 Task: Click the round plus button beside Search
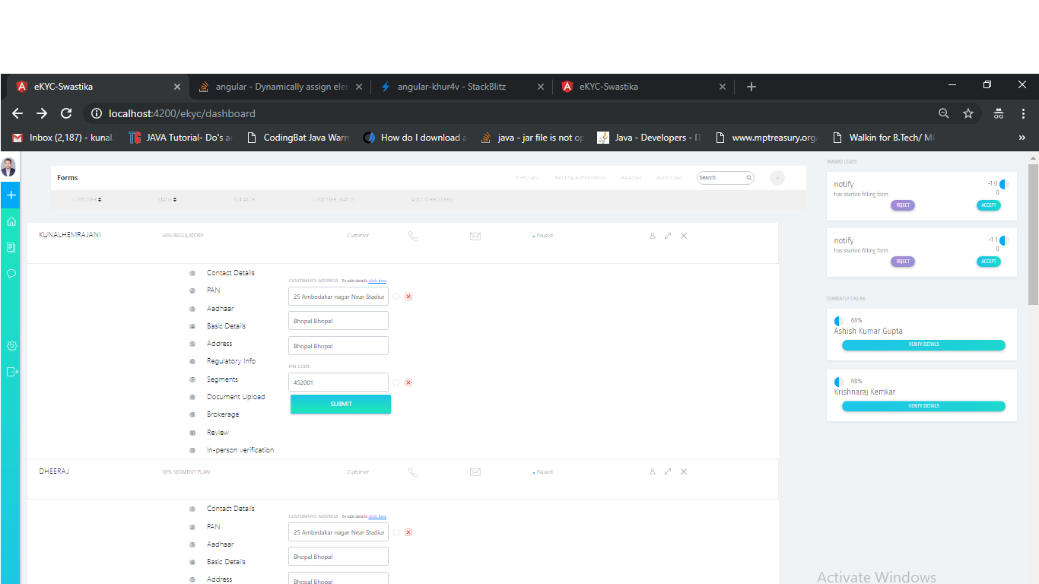pyautogui.click(x=777, y=178)
